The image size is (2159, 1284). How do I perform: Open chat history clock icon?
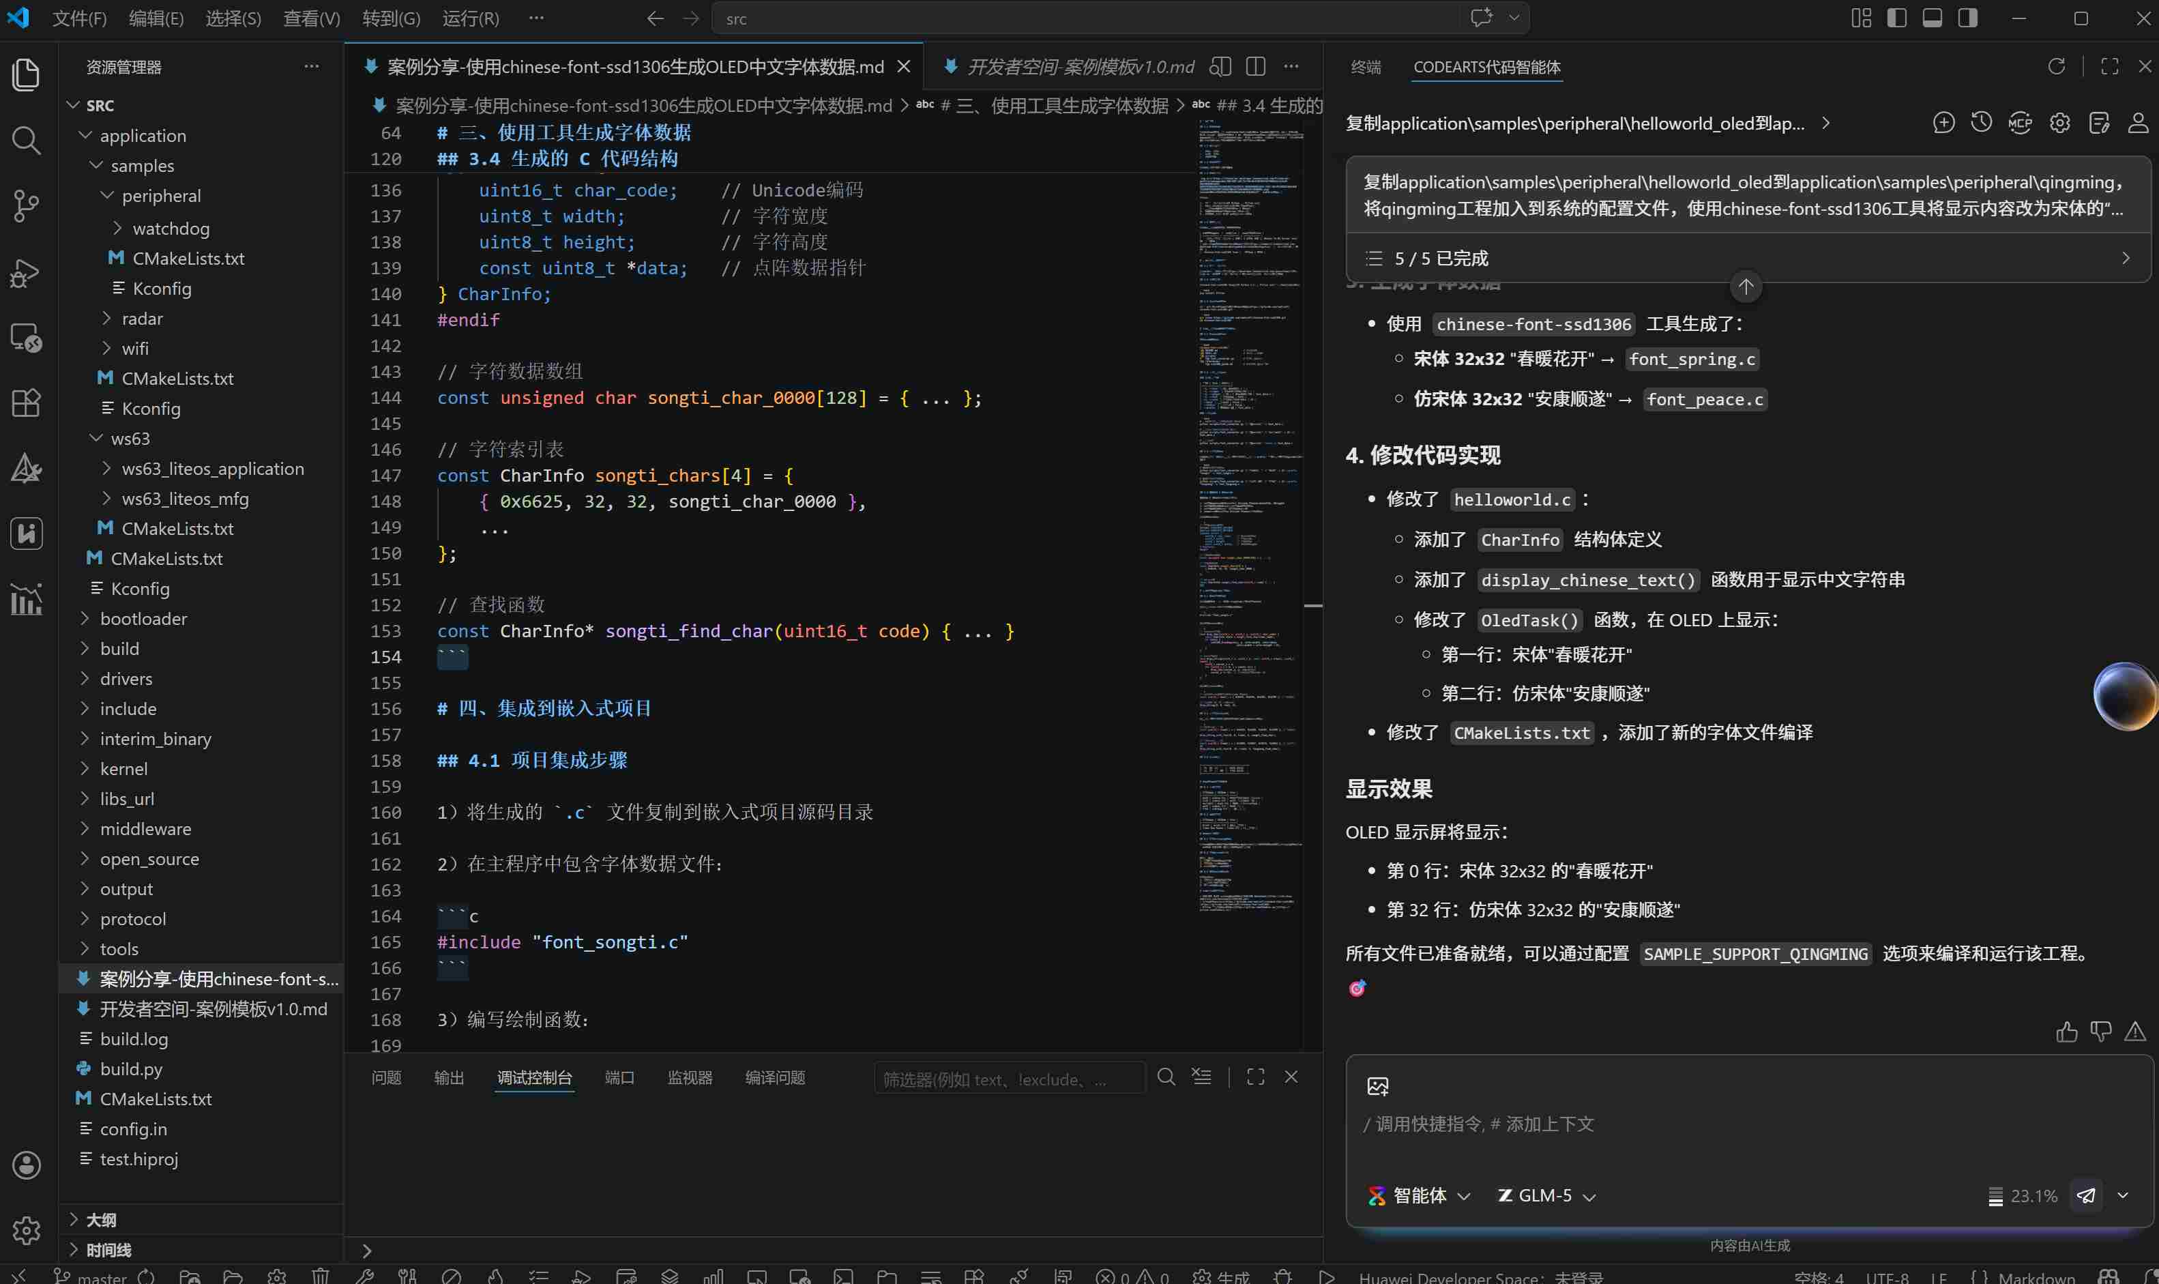(1981, 123)
